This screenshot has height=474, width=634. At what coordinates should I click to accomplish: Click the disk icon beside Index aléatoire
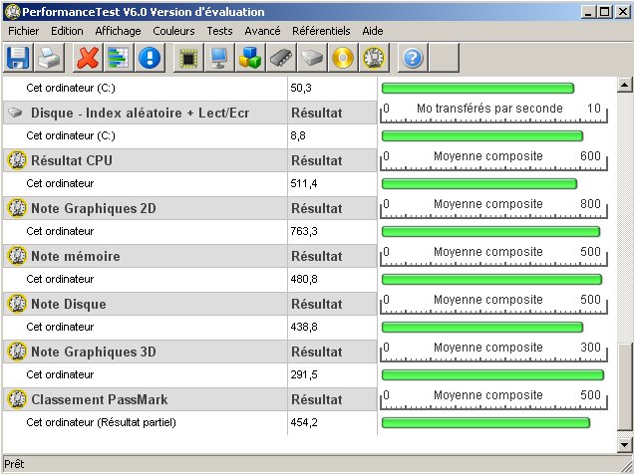pyautogui.click(x=15, y=113)
